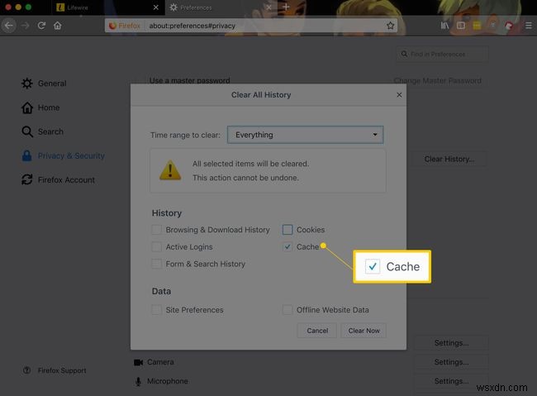537x396 pixels.
Task: Check Browsing & Download History
Action: pyautogui.click(x=156, y=229)
